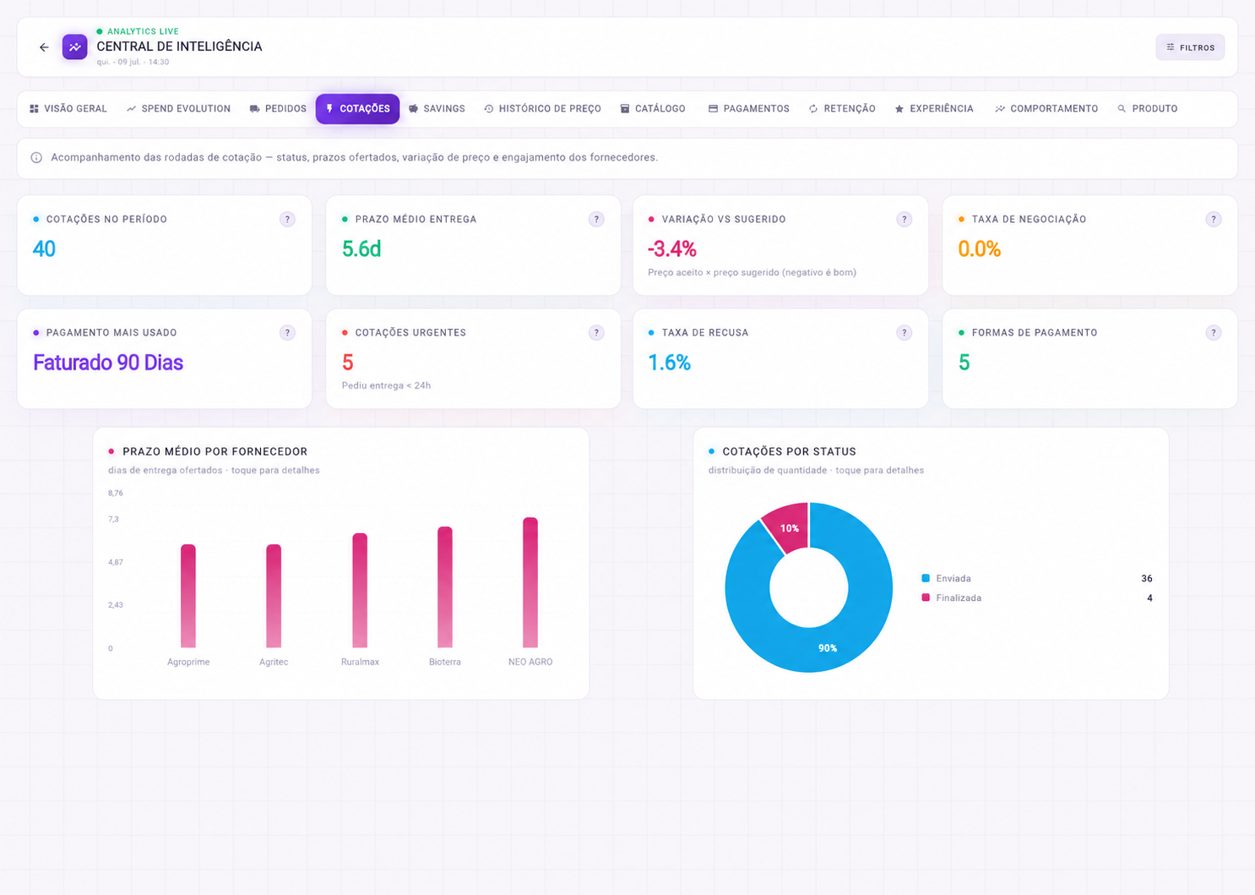Viewport: 1255px width, 895px height.
Task: Go to the Pagamentos tab
Action: point(748,109)
